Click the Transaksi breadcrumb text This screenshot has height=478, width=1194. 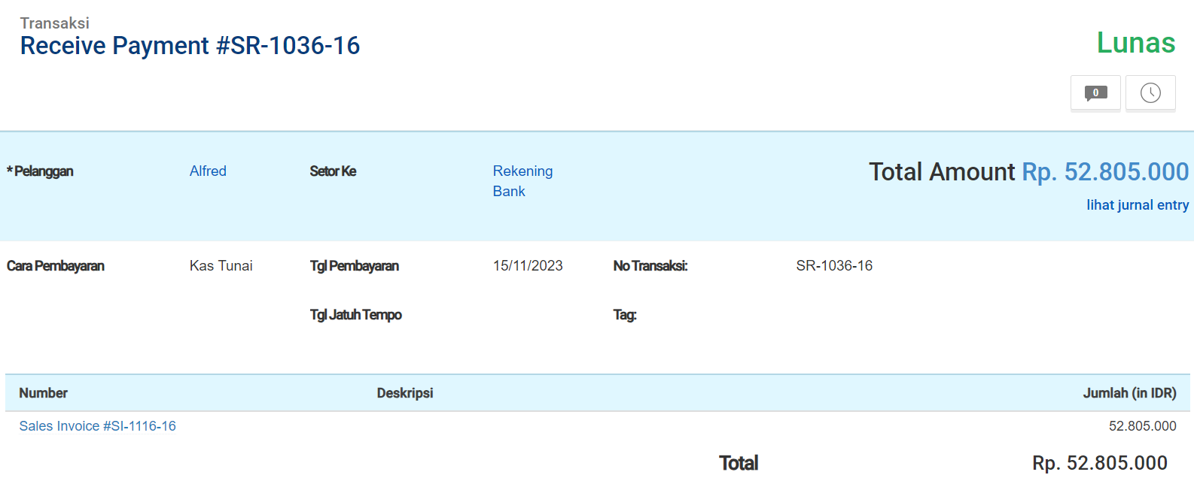(54, 23)
